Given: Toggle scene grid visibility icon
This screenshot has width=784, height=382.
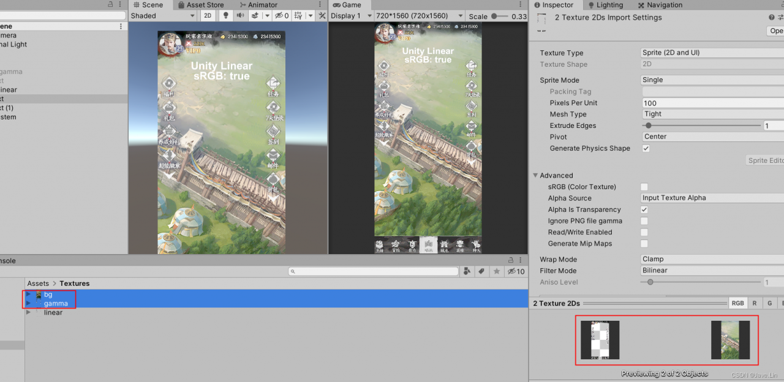Looking at the screenshot, I should coord(299,16).
